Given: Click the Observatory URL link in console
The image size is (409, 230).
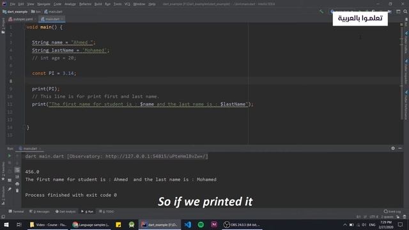Looking at the screenshot, I should click(155, 156).
